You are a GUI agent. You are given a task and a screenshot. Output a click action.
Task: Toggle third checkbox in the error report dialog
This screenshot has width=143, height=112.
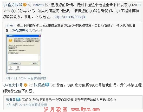[9, 50]
